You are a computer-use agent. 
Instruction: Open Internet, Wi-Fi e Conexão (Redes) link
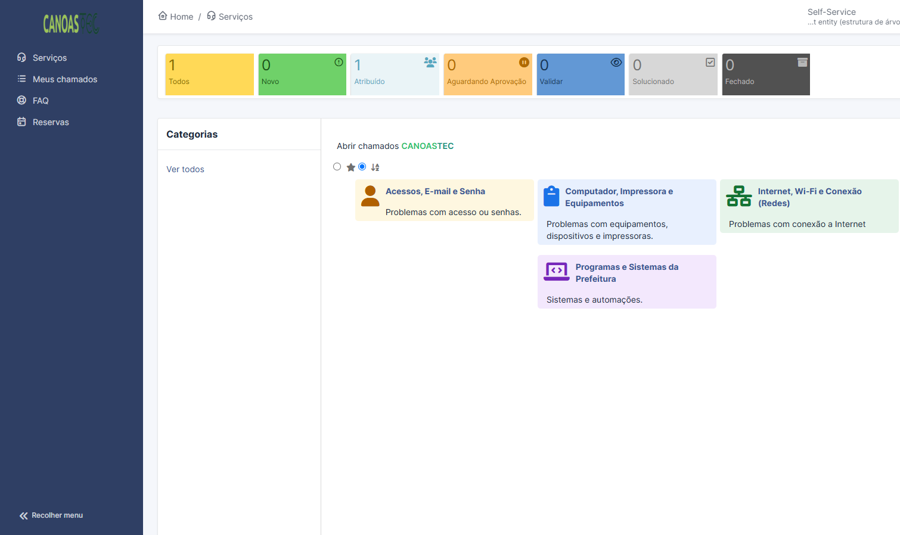pos(810,197)
